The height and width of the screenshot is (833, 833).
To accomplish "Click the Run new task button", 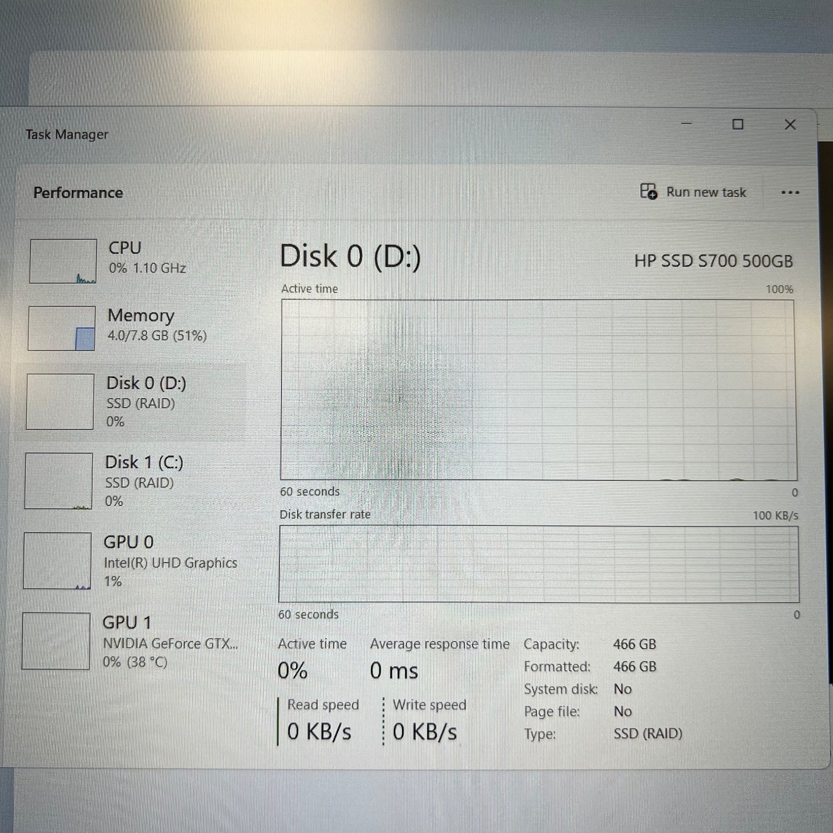I will pos(706,192).
